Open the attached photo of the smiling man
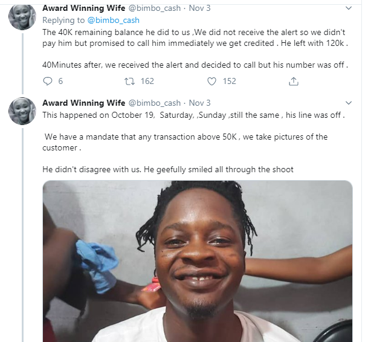368x342 pixels. click(197, 261)
